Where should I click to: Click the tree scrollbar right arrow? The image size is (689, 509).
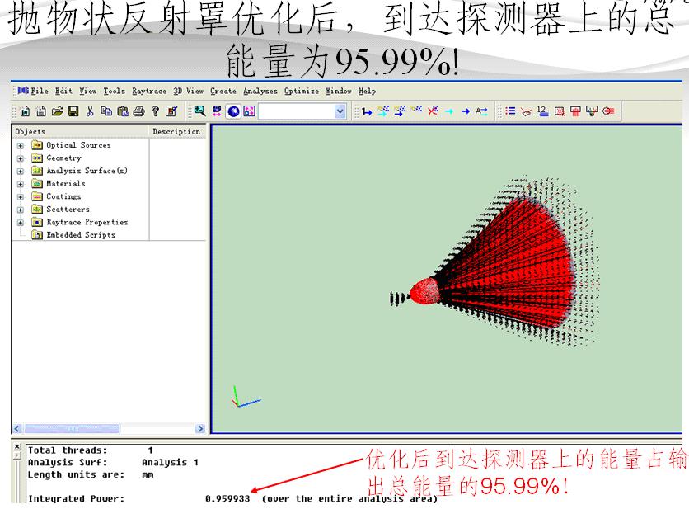[200, 428]
